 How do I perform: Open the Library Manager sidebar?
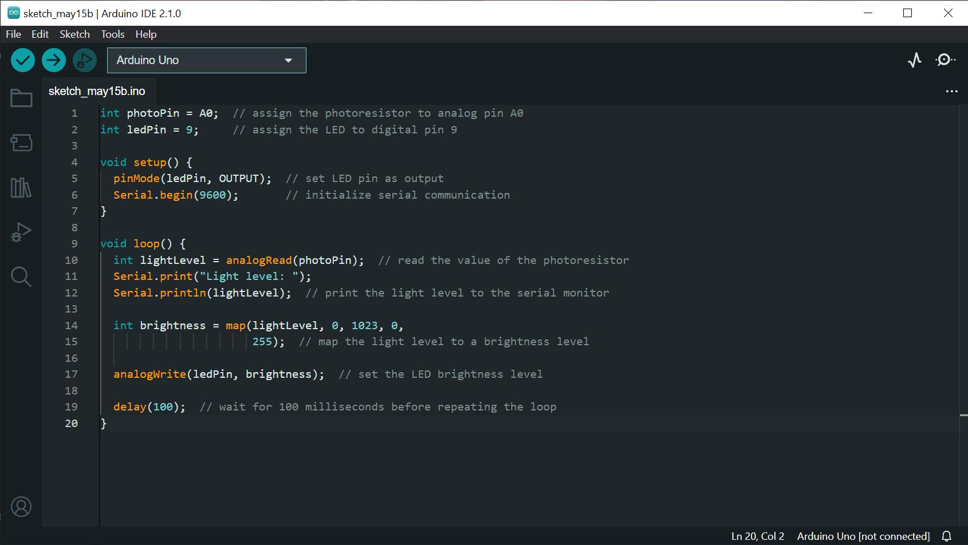coord(21,187)
